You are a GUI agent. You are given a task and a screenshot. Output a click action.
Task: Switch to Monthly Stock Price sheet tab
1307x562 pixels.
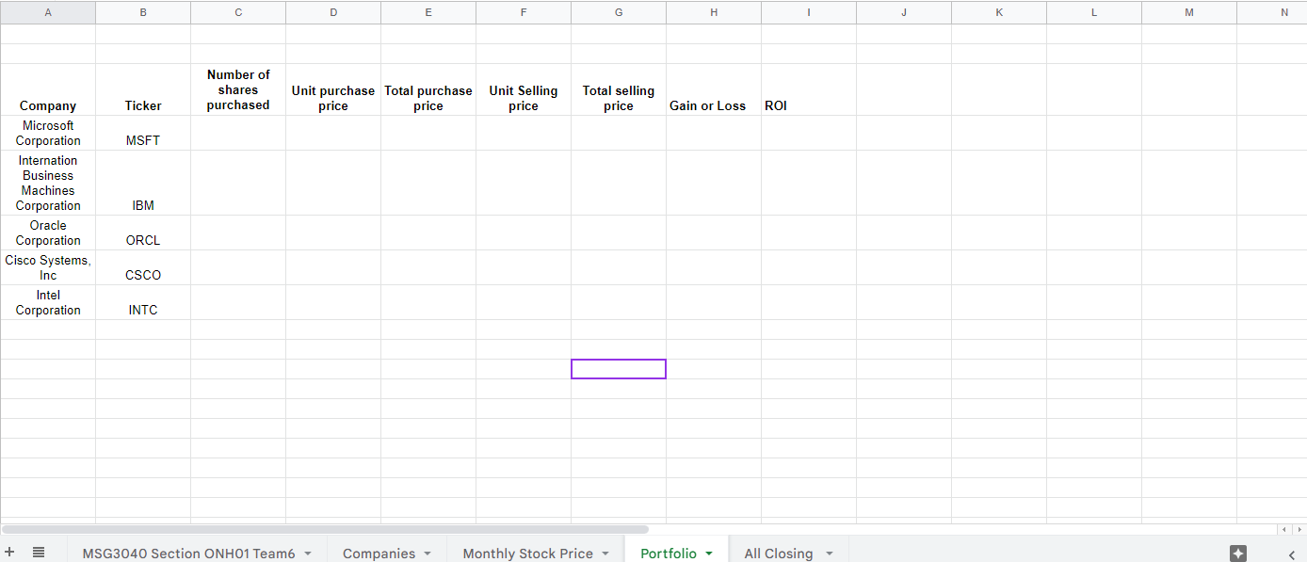[527, 554]
